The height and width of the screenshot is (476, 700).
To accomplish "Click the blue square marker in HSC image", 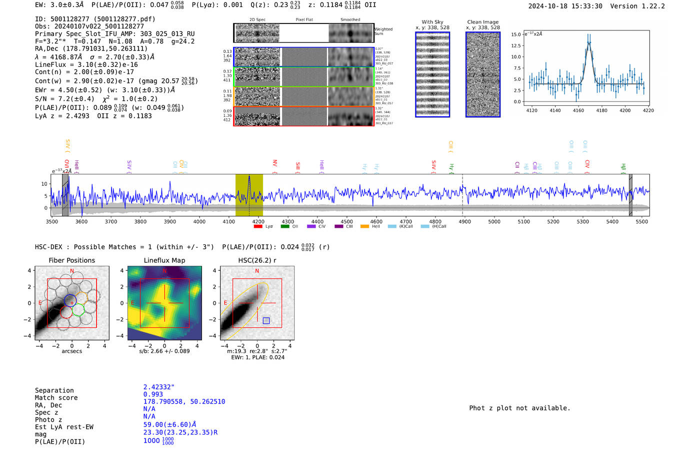I will [x=266, y=321].
